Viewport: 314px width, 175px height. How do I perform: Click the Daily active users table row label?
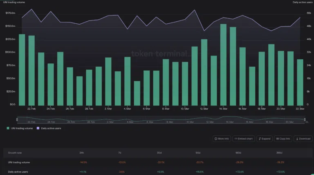pyautogui.click(x=18, y=172)
